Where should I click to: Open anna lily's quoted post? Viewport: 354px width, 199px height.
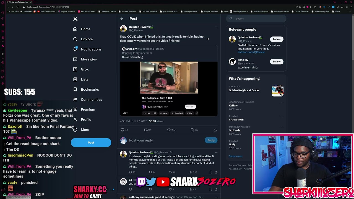click(x=169, y=81)
